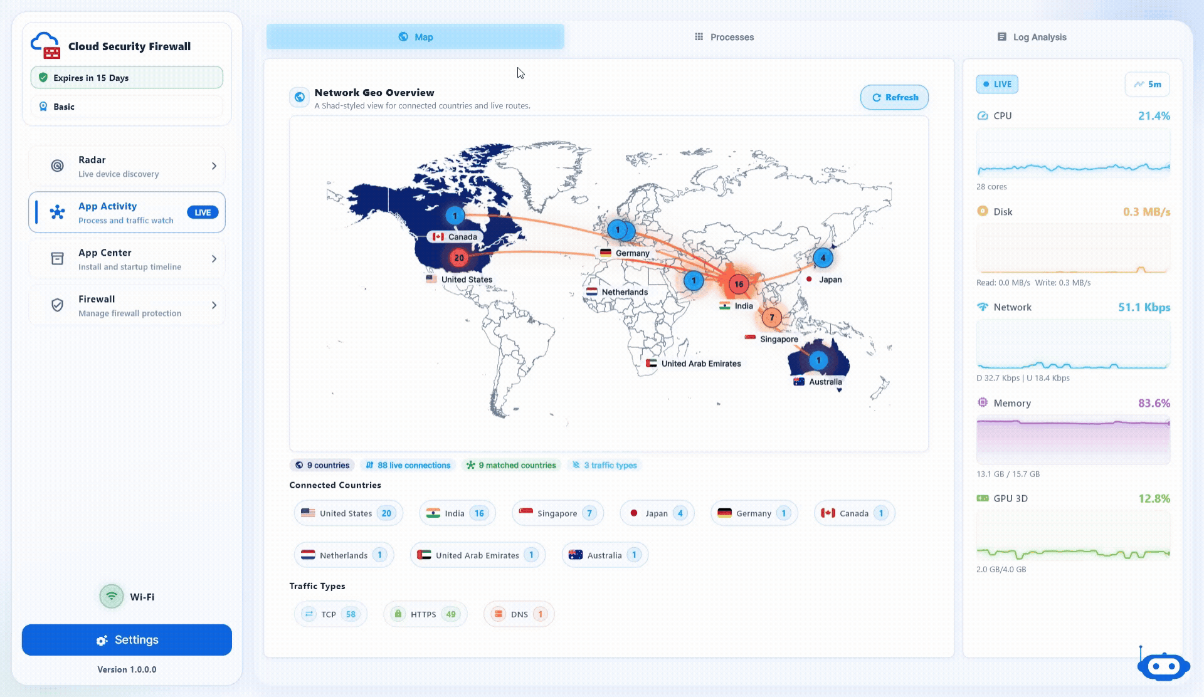The image size is (1204, 697).
Task: Click the Disk usage icon
Action: coord(982,211)
